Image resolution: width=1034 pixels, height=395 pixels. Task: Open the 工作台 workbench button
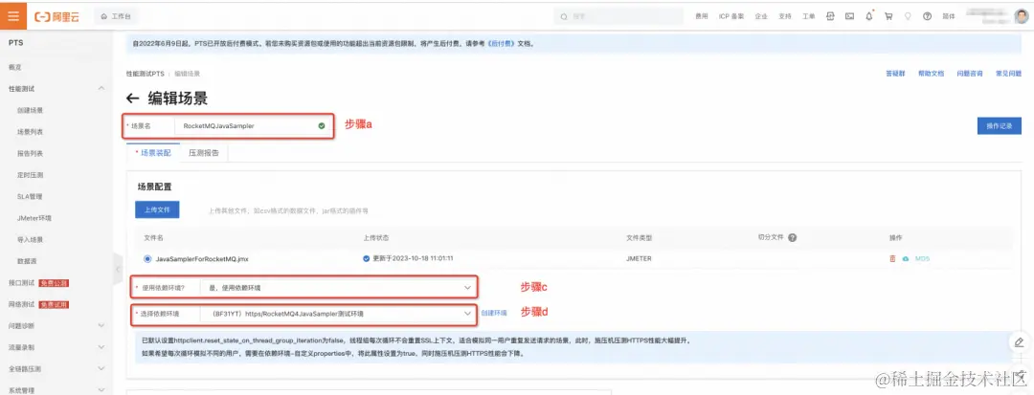[x=116, y=16]
